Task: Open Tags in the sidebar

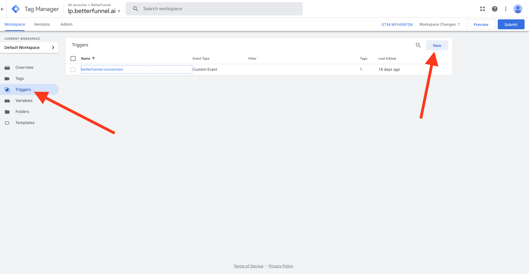Action: click(x=20, y=78)
